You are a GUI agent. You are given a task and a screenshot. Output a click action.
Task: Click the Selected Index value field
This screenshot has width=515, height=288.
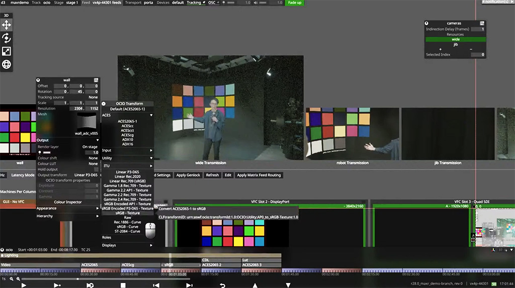(478, 54)
